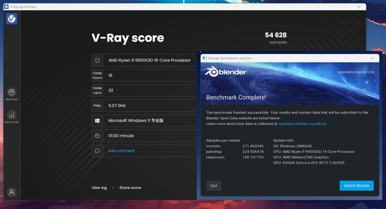
Task: Open My scores in V-Ray sidebar
Action: tap(12, 117)
